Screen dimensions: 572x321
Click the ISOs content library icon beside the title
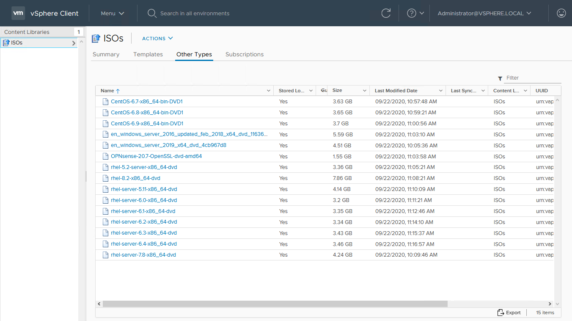(96, 38)
